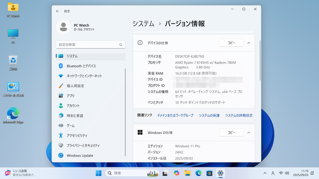Screen dimensions: 319x179
Task: Click the Bluetooth icon in the sidebar
Action: (61, 66)
